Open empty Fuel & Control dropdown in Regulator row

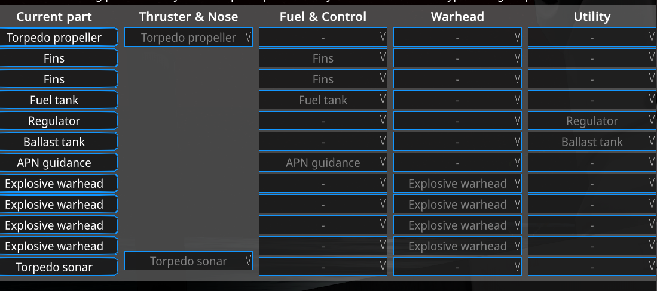pyautogui.click(x=323, y=121)
